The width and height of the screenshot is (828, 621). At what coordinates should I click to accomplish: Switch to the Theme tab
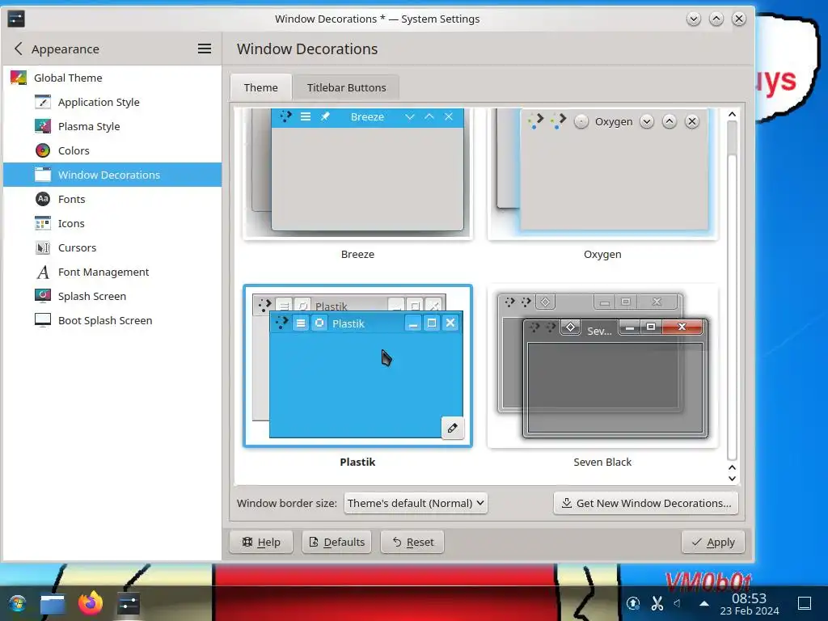pos(261,87)
